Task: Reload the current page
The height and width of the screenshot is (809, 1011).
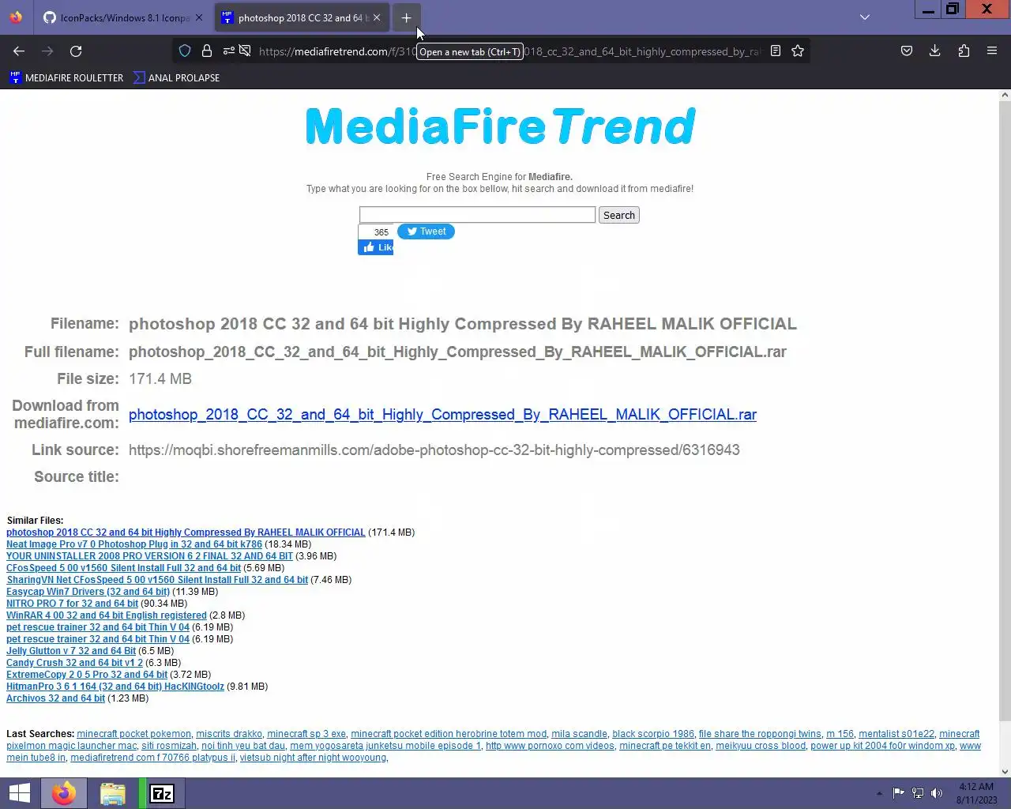Action: [76, 51]
